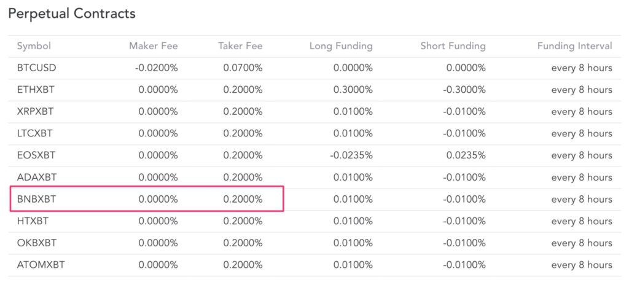The height and width of the screenshot is (285, 629).
Task: Click the EOSXBT symbol
Action: tap(36, 155)
